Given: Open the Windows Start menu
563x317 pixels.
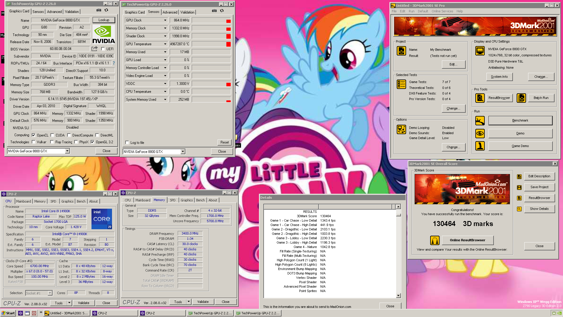Looking at the screenshot, I should point(8,313).
